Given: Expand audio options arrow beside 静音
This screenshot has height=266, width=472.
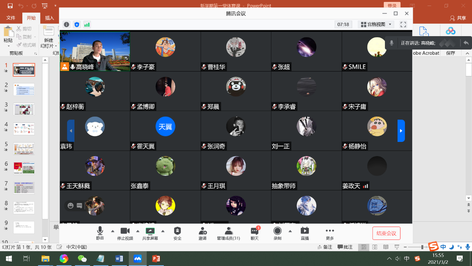Looking at the screenshot, I should 112,231.
